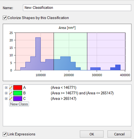This screenshot has height=139, width=134.
Task: Add a class with New Class button
Action: coord(19,104)
